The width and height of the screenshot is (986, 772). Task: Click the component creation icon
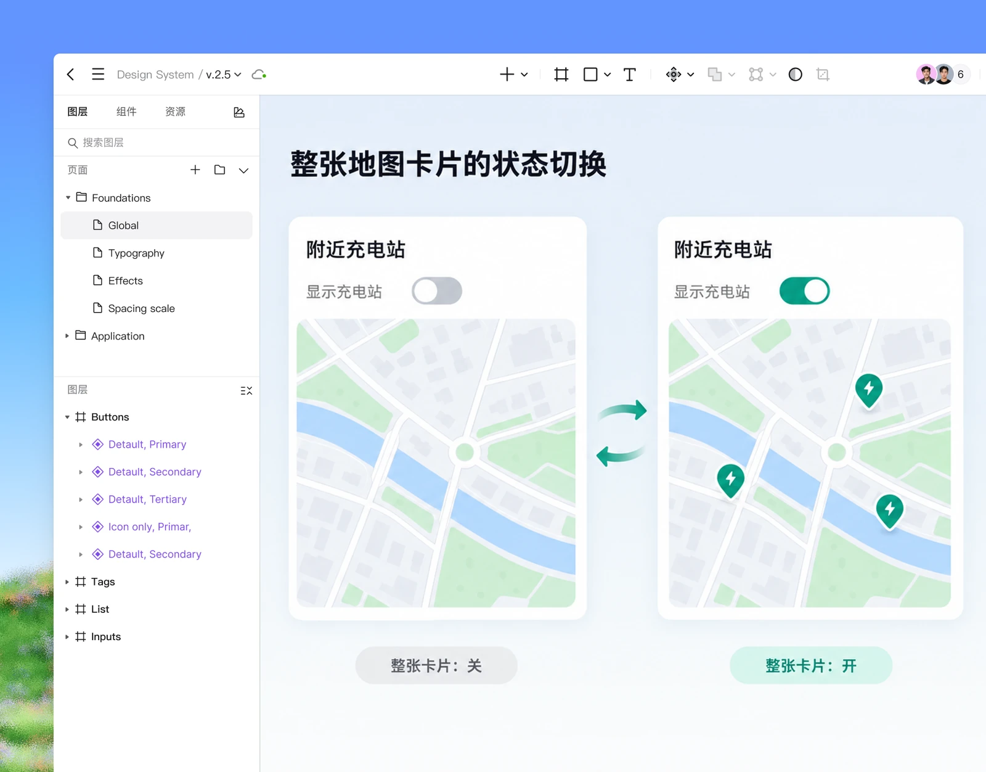point(674,75)
